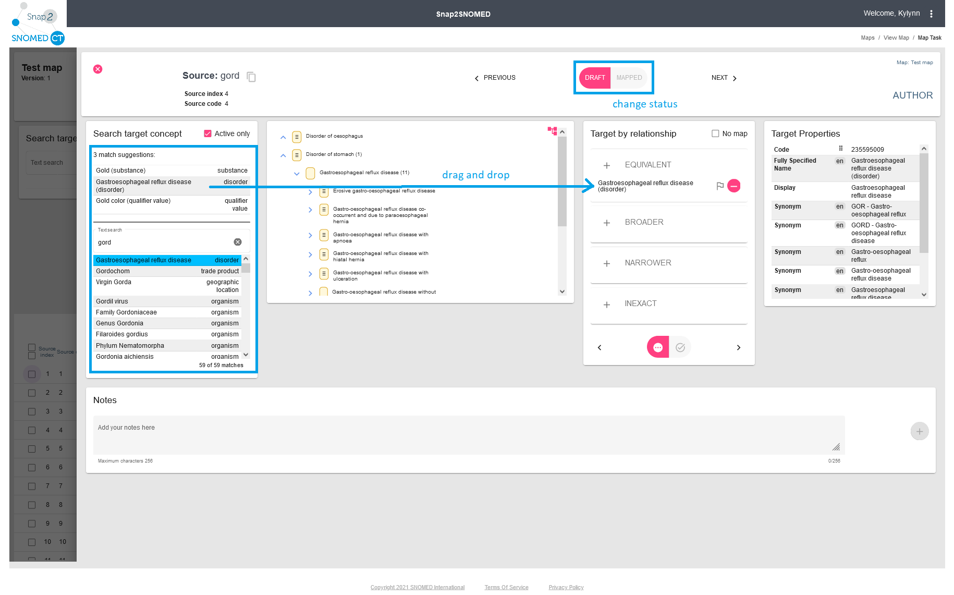Expand reflux disease with ulceration node
The width and height of the screenshot is (954, 595).
(x=310, y=274)
